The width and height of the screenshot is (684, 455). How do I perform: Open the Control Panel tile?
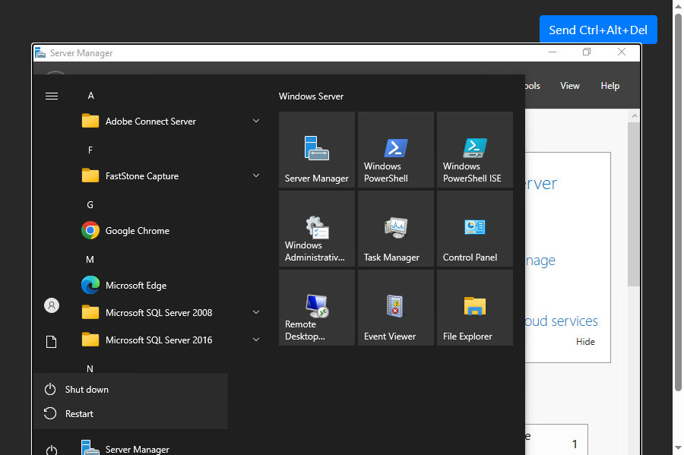click(474, 229)
